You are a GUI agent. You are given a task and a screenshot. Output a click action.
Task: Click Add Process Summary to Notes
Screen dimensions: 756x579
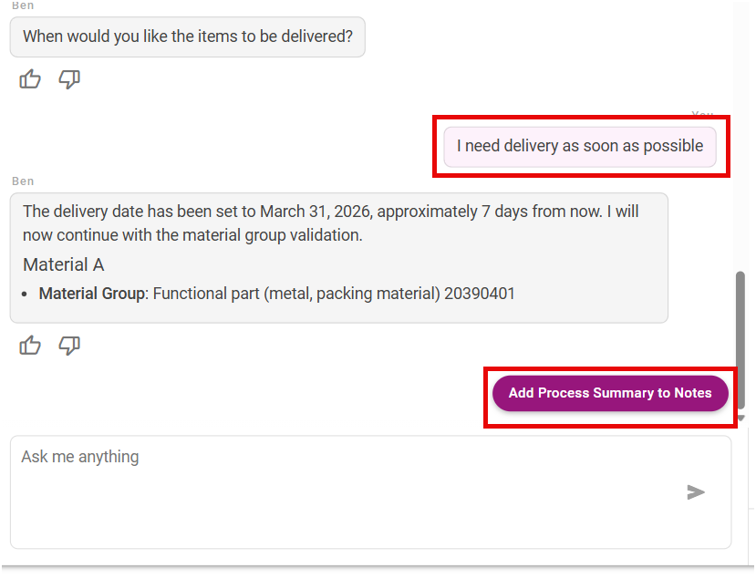coord(610,393)
